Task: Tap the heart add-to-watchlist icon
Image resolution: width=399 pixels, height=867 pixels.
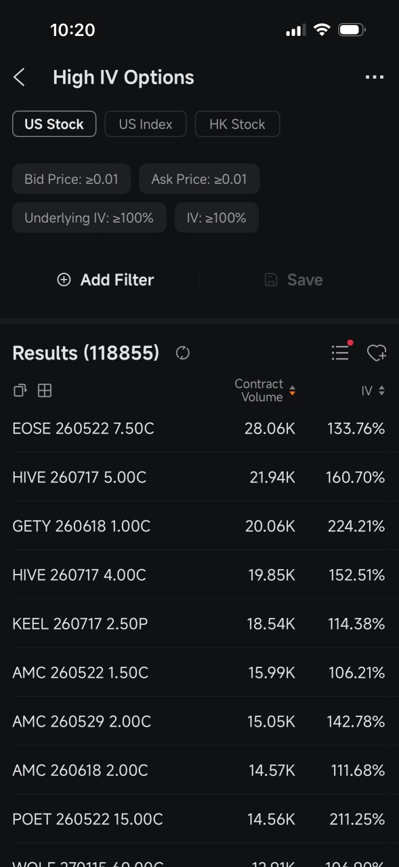Action: point(377,353)
